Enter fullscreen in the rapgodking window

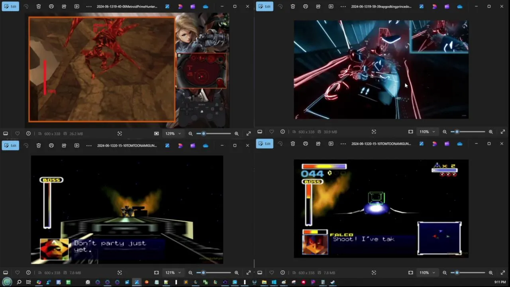pyautogui.click(x=503, y=132)
